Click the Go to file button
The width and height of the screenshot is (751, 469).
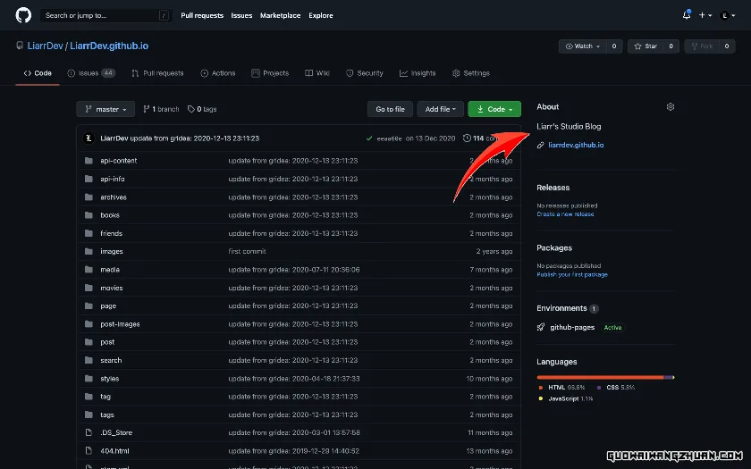click(x=390, y=109)
